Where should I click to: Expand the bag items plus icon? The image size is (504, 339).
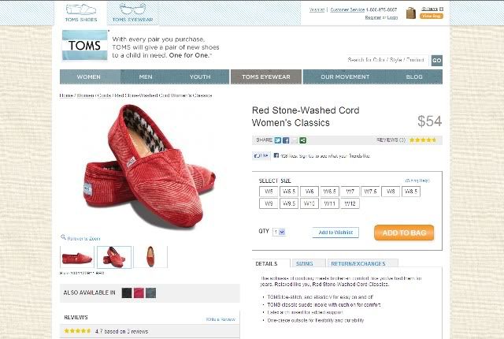pos(441,9)
